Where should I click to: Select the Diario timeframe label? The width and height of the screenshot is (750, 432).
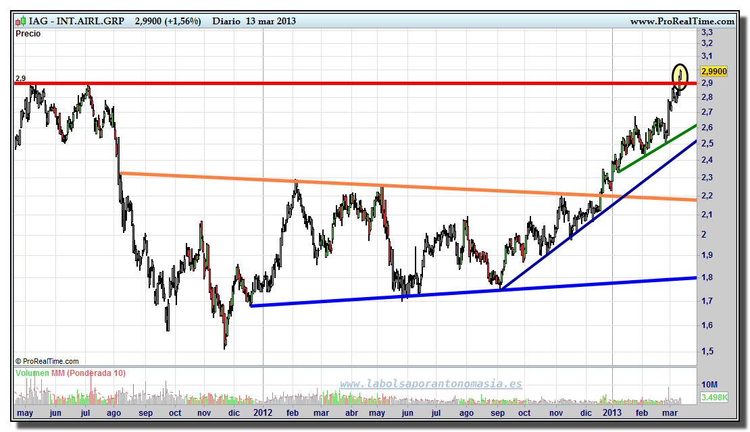coord(227,21)
